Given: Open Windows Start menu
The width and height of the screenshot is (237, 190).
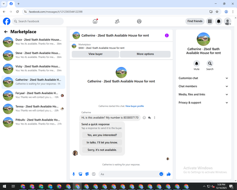Looking at the screenshot, I should coord(4,186).
